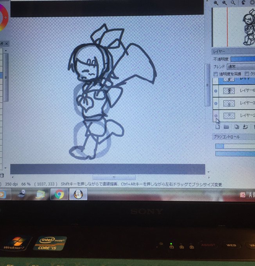The image size is (255, 266).
Task: Click the レイヤー panel header
Action: tap(233, 51)
